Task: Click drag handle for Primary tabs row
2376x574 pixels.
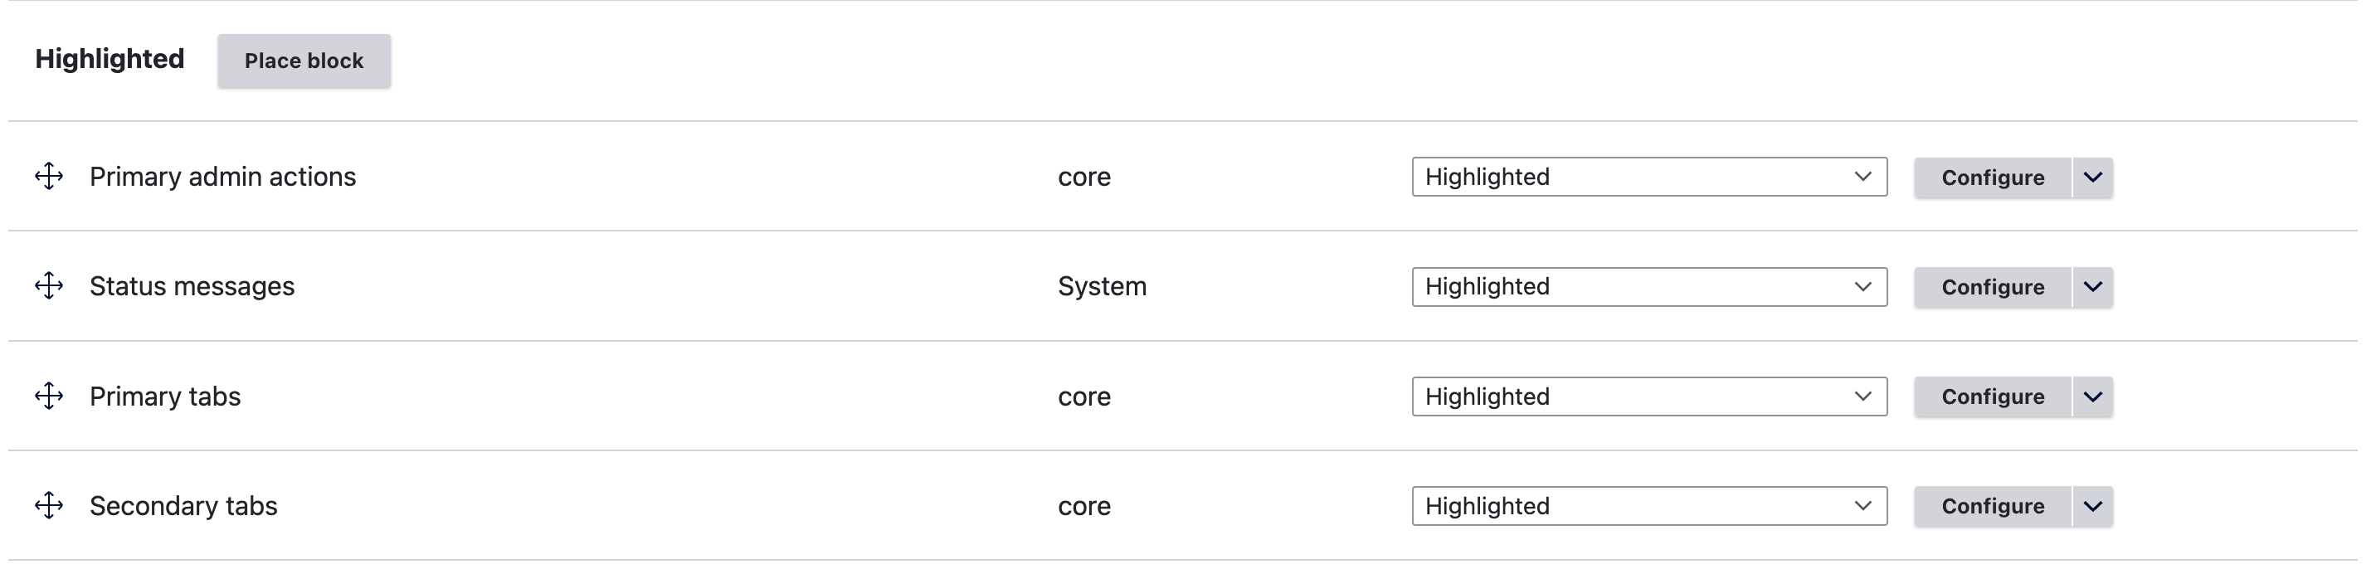Action: pos(49,396)
